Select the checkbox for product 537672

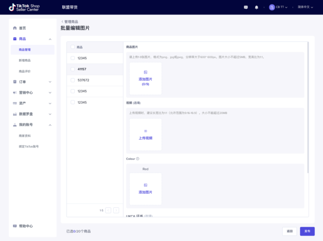coord(73,80)
